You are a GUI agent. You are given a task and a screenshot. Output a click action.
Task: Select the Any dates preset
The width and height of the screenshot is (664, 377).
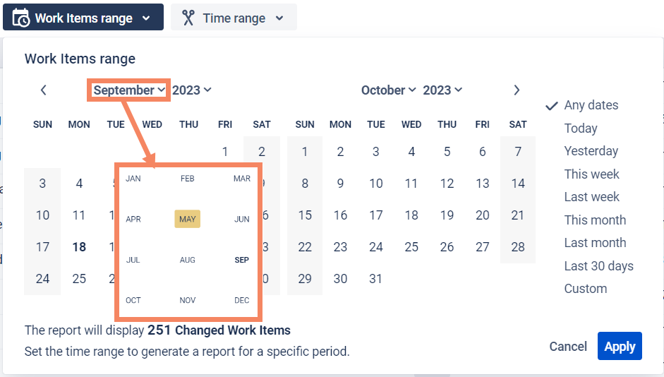(591, 105)
